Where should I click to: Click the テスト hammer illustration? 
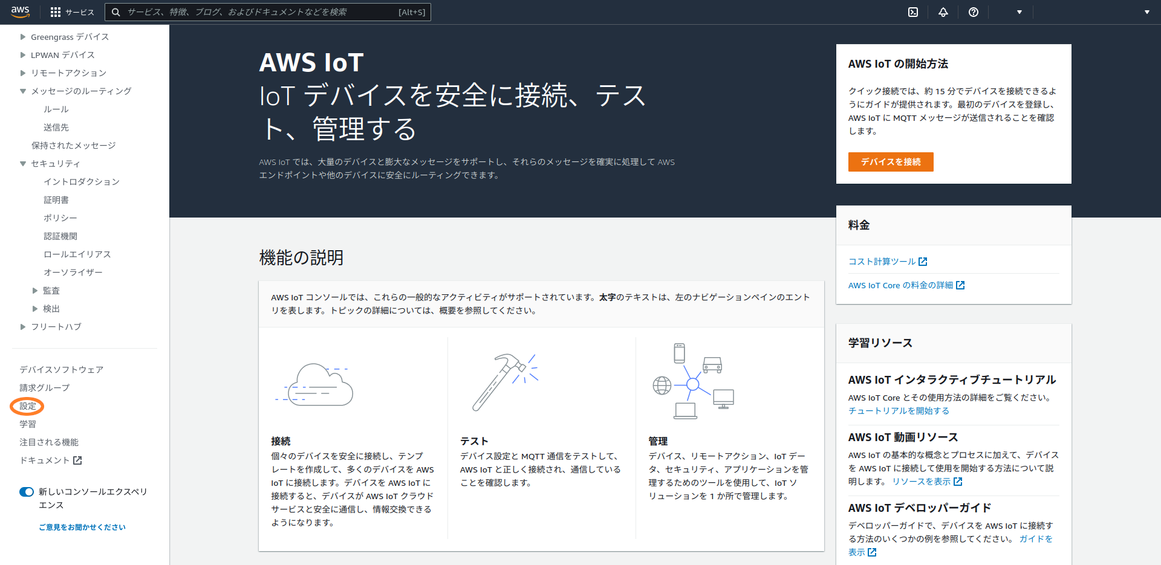coord(505,382)
